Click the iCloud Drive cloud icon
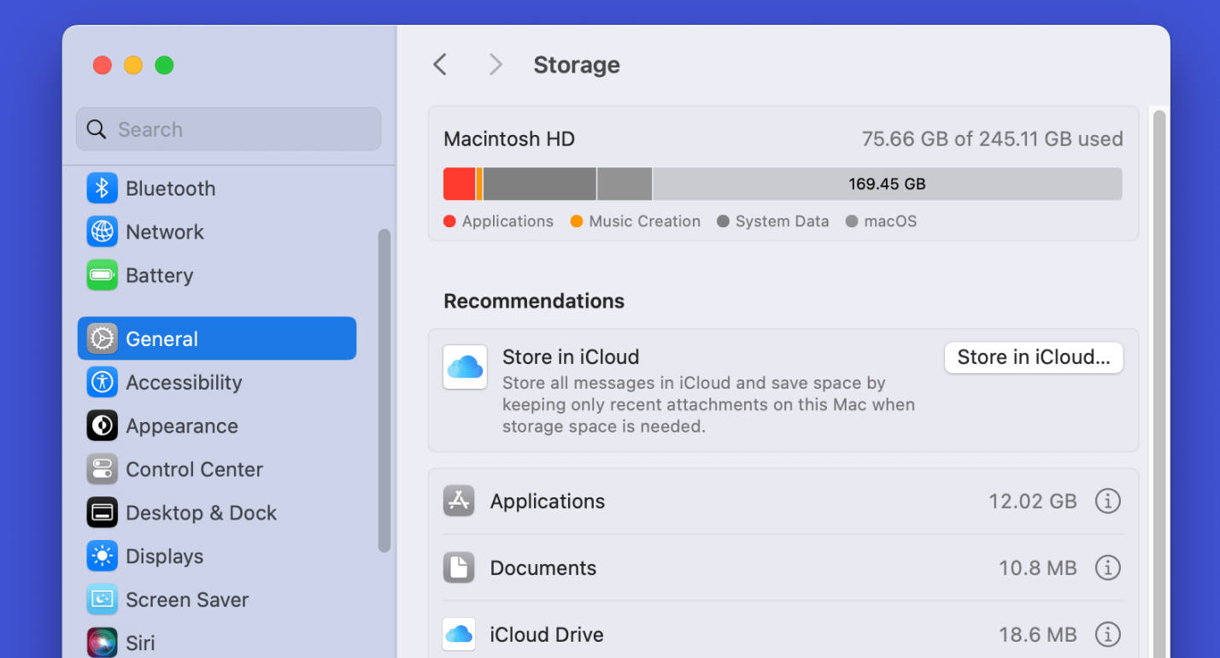The image size is (1220, 658). click(x=459, y=634)
